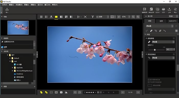The width and height of the screenshot is (179, 98).
Task: Switch to the XMP/IPTC tab
Action: tap(173, 21)
